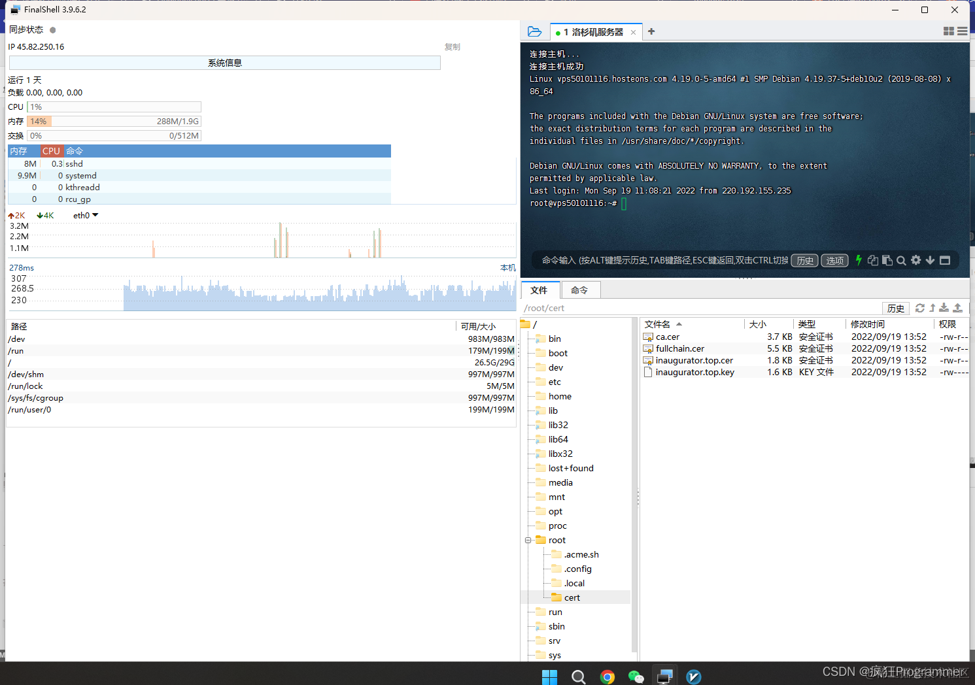Image resolution: width=975 pixels, height=685 pixels.
Task: Download selected file with download icon
Action: (944, 308)
